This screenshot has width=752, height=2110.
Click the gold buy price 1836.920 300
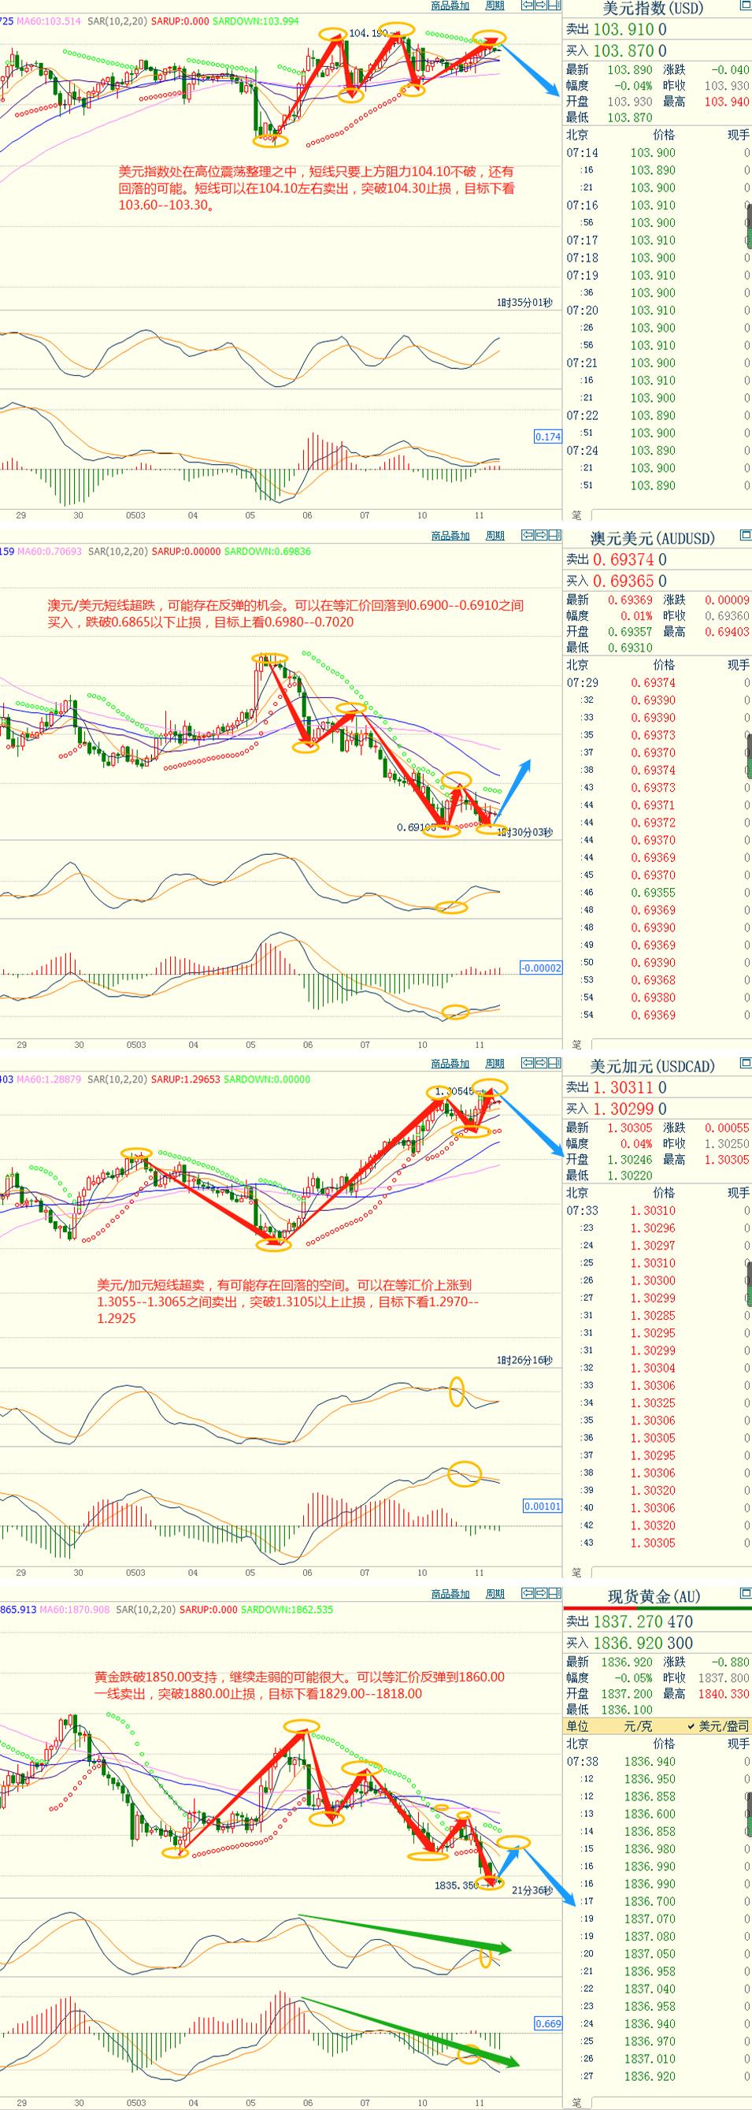click(643, 1643)
